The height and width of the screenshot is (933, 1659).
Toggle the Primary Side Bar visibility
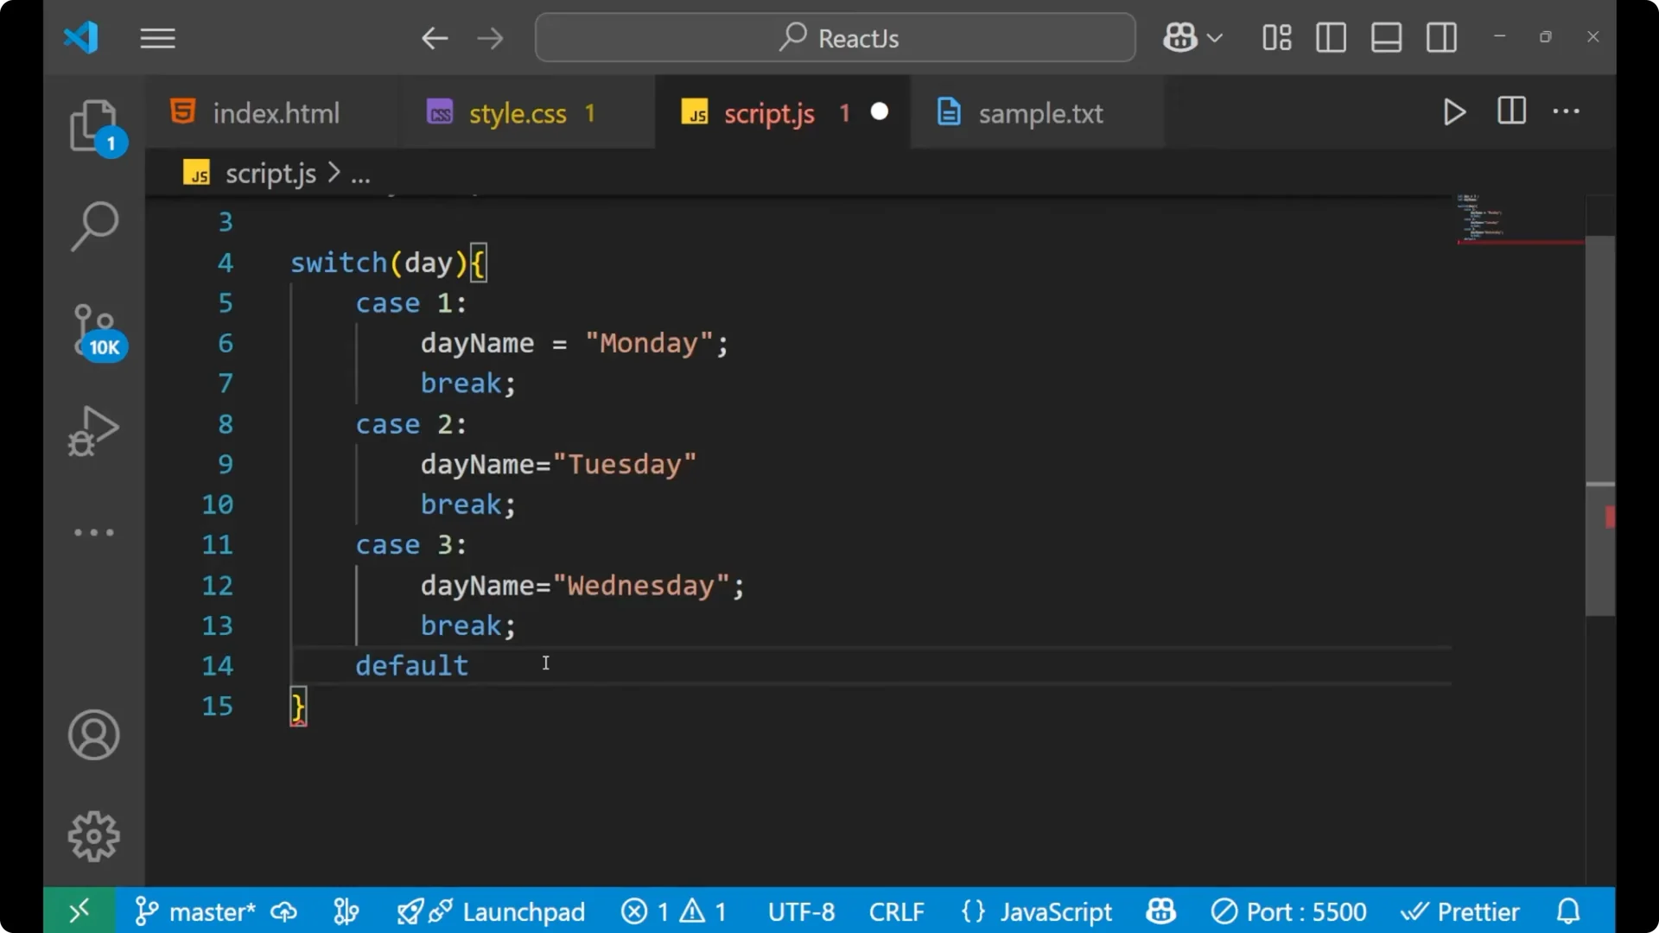click(x=1331, y=37)
